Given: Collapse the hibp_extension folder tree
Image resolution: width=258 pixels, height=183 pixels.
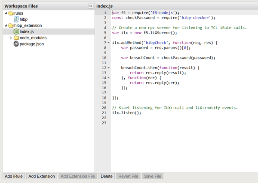Looking at the screenshot, I should pyautogui.click(x=5, y=25).
